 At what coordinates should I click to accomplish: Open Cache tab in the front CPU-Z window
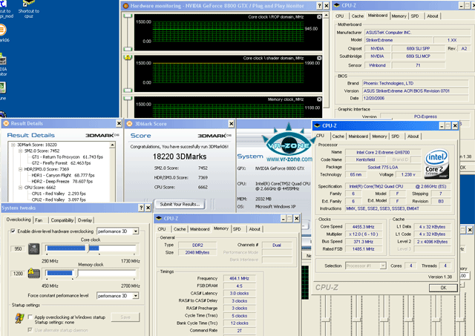[x=338, y=136]
